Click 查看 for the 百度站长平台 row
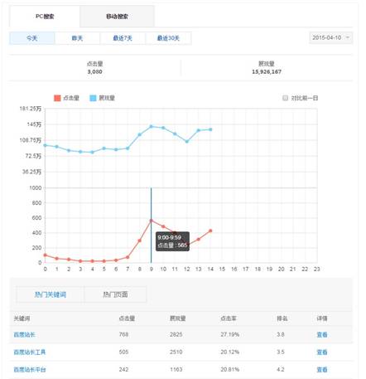Image resolution: width=366 pixels, height=379 pixels. (322, 369)
